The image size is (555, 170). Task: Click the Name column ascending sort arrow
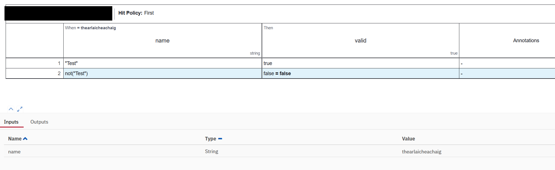pyautogui.click(x=25, y=139)
